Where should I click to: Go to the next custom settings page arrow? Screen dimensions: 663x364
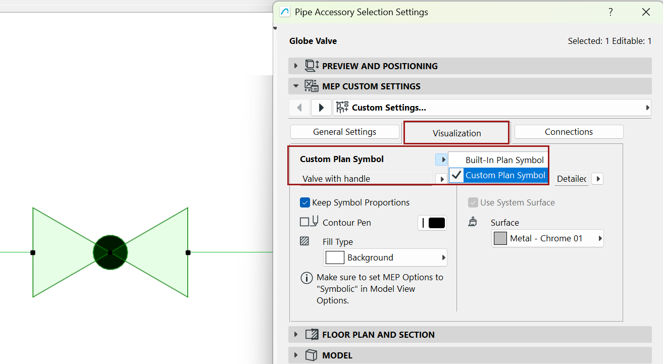[321, 108]
